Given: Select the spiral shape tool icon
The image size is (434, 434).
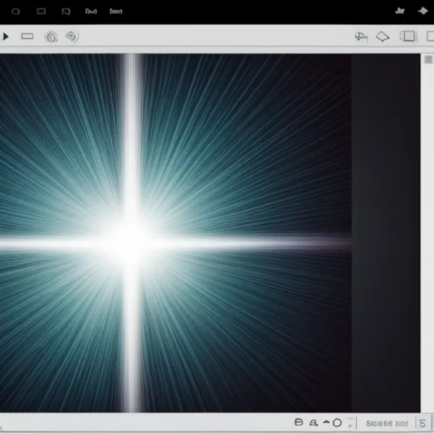Looking at the screenshot, I should tap(51, 36).
